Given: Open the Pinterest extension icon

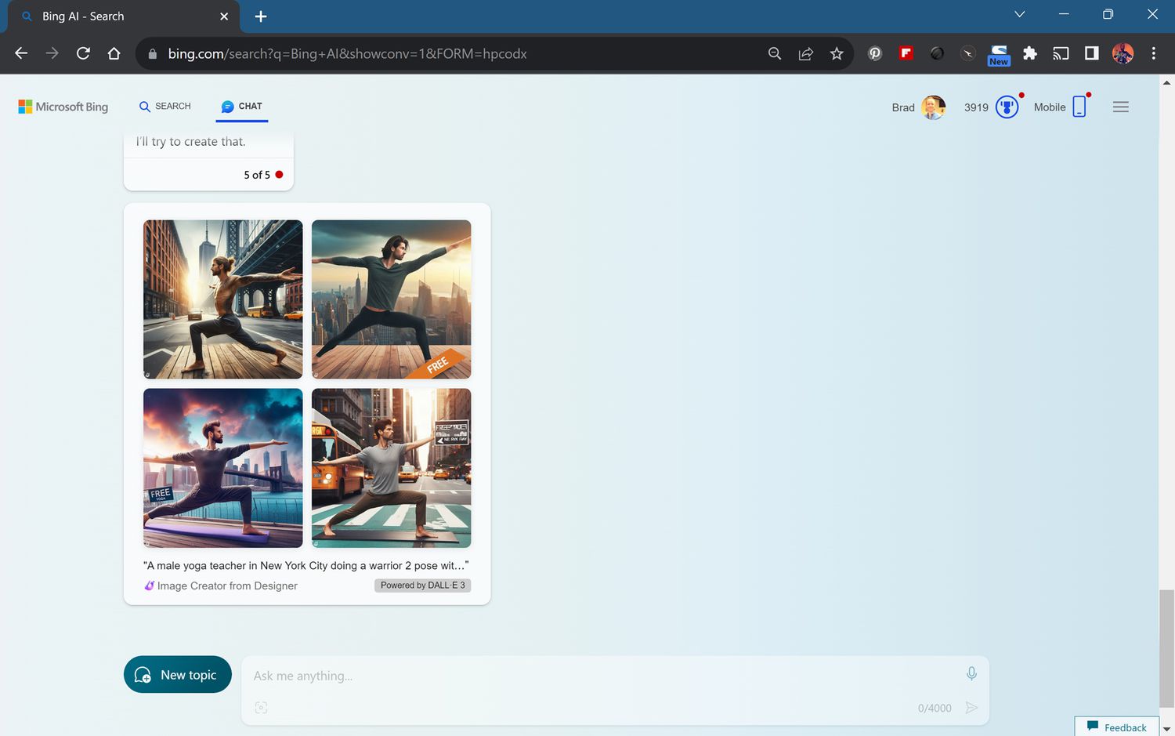Looking at the screenshot, I should point(875,53).
